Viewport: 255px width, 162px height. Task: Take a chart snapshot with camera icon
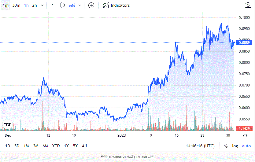pyautogui.click(x=248, y=5)
